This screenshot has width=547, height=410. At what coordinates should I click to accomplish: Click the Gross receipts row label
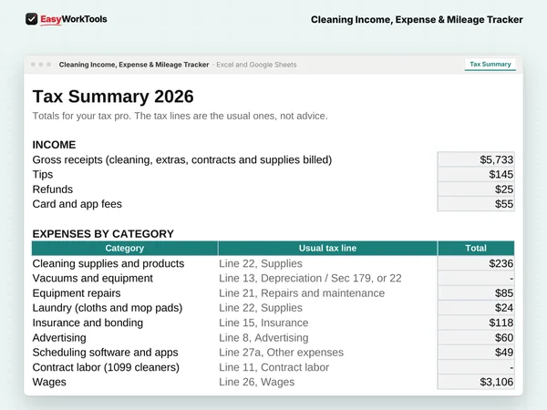182,159
